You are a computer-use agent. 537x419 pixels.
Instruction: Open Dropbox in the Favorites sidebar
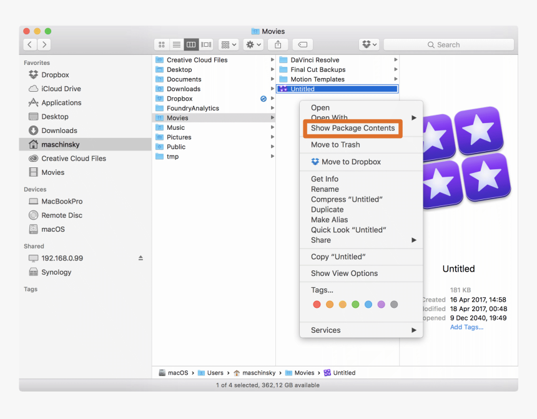(55, 75)
